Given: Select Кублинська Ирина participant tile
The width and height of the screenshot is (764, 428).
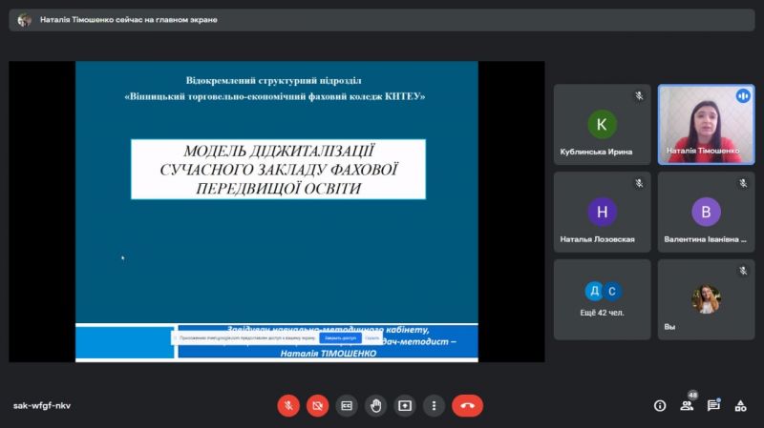Looking at the screenshot, I should pyautogui.click(x=602, y=125).
